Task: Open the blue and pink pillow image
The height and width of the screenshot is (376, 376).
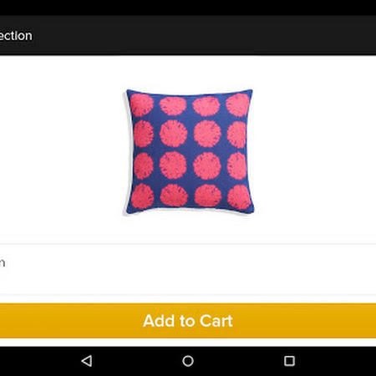Action: [189, 151]
